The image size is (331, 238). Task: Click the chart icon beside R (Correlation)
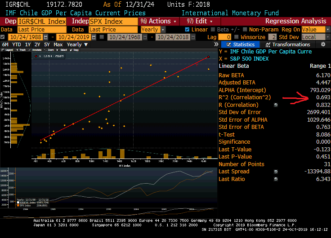[x=276, y=105]
